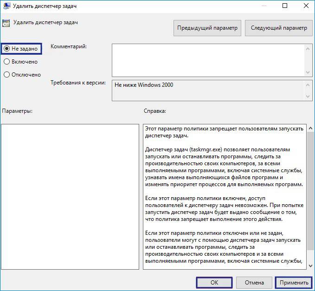The height and width of the screenshot is (291, 315).
Task: Go to Следующий параметр
Action: (x=279, y=28)
